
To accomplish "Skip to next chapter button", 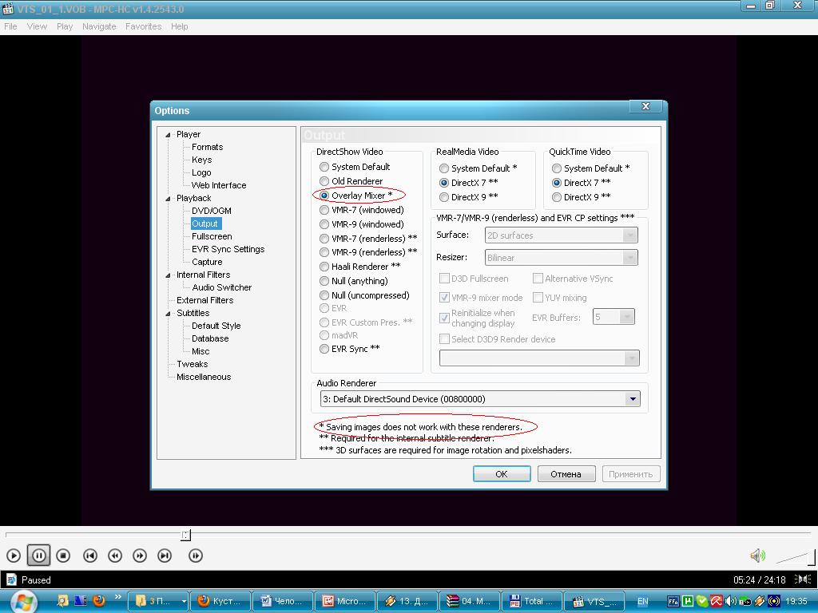I will (165, 556).
